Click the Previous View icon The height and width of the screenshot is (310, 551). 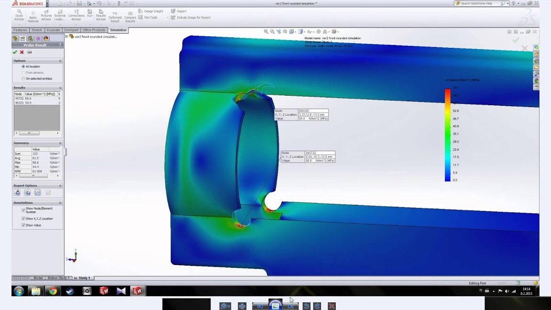point(279,32)
